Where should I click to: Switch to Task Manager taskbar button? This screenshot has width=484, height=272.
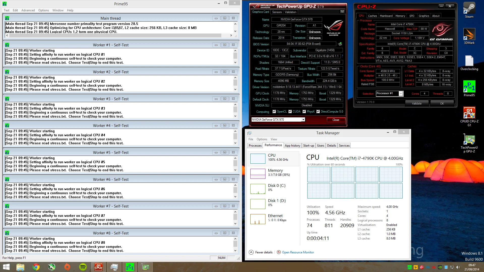pos(114,267)
